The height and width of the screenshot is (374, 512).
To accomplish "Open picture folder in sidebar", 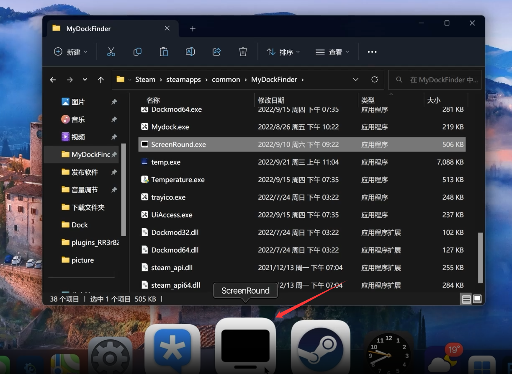I will [x=82, y=260].
